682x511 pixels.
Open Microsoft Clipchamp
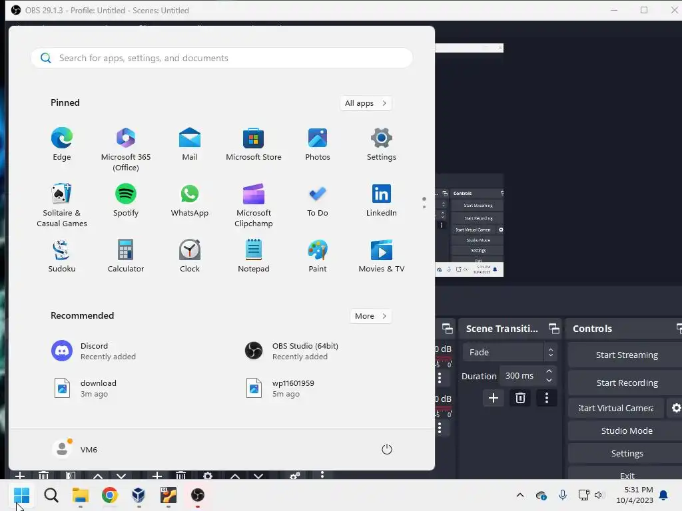[254, 205]
